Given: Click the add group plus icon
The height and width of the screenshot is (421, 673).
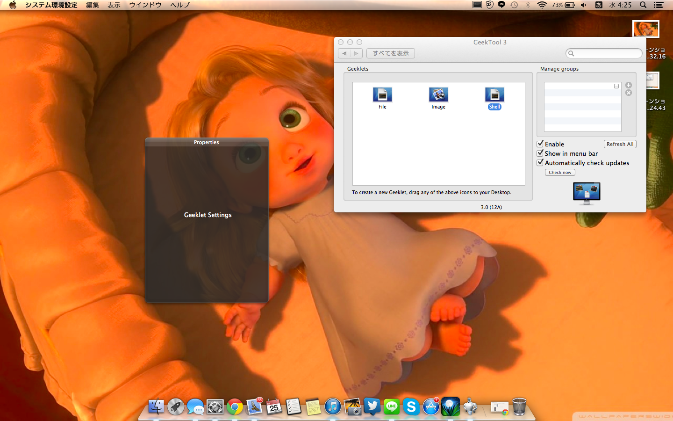Looking at the screenshot, I should click(x=629, y=85).
